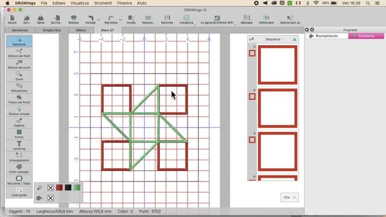Open Spotlight search in macOS menu bar
386x217 pixels.
click(x=368, y=3)
